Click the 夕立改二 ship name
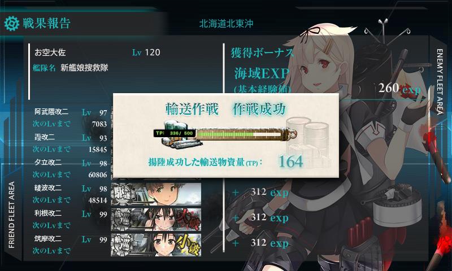The image size is (452, 271). point(48,163)
